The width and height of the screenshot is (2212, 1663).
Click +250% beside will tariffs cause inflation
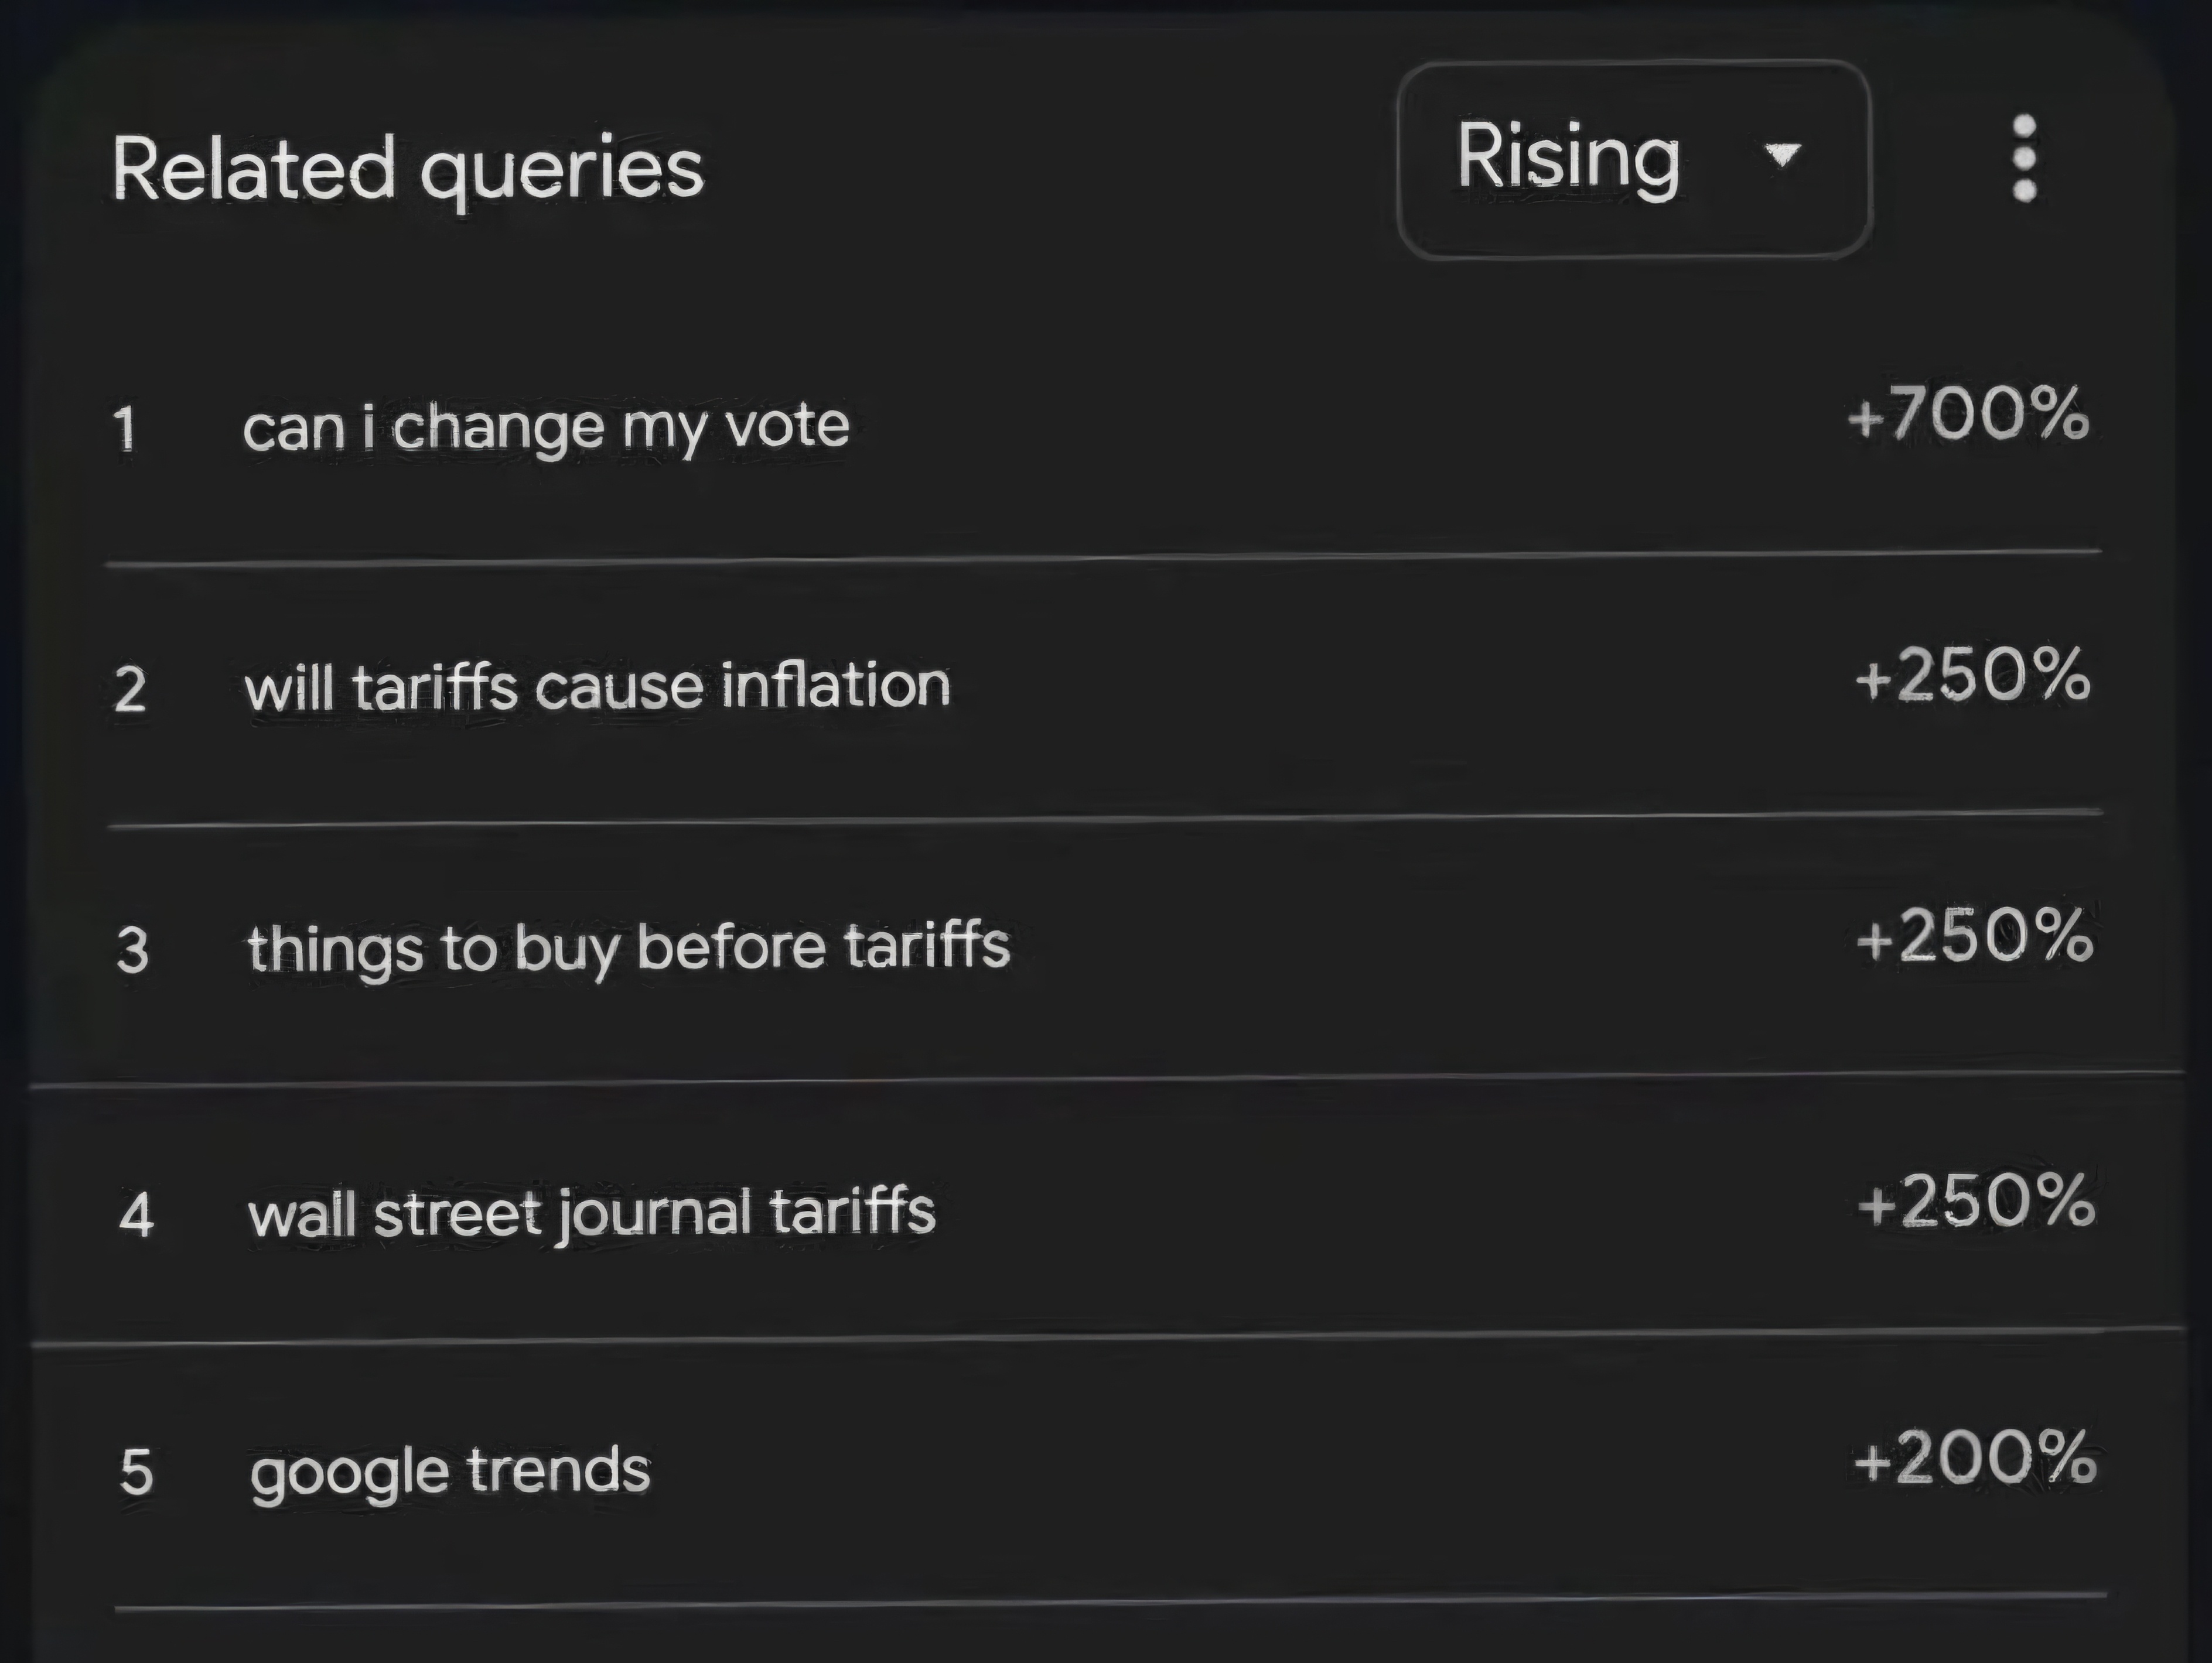point(1972,676)
